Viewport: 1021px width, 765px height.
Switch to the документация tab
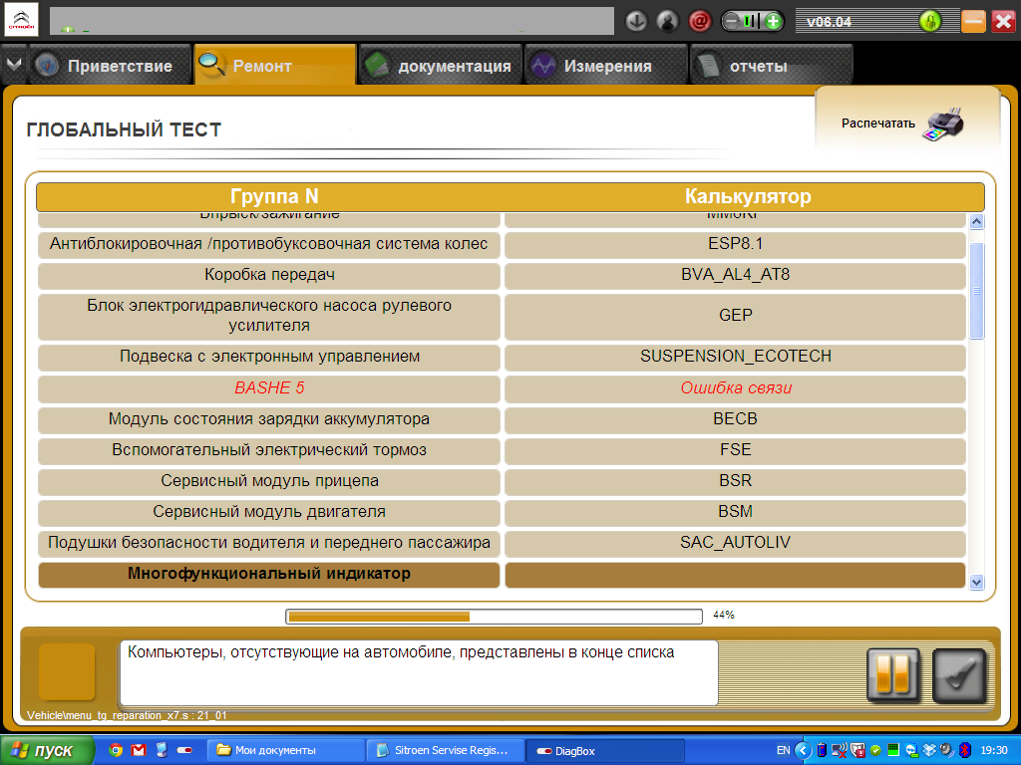click(x=440, y=66)
